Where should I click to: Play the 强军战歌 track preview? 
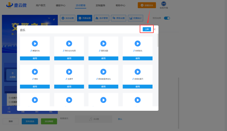coord(103,43)
